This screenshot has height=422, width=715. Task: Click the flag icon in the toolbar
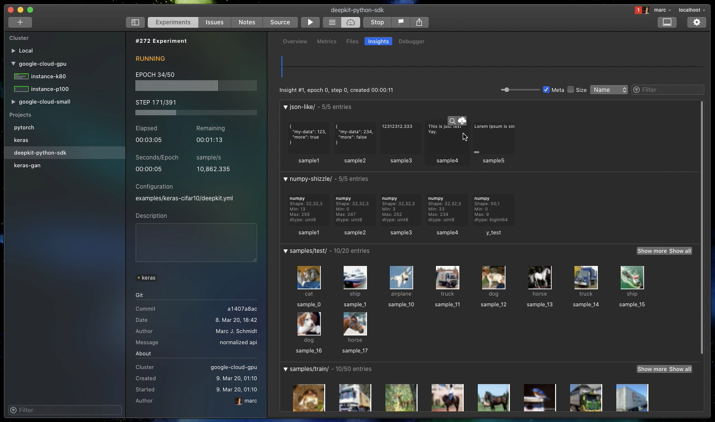401,22
